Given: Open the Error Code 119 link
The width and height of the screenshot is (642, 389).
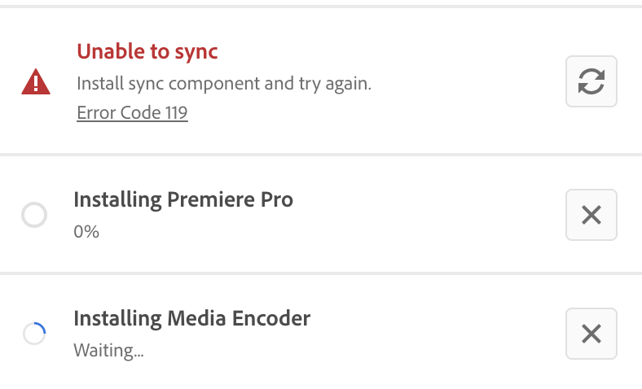Looking at the screenshot, I should click(x=132, y=112).
